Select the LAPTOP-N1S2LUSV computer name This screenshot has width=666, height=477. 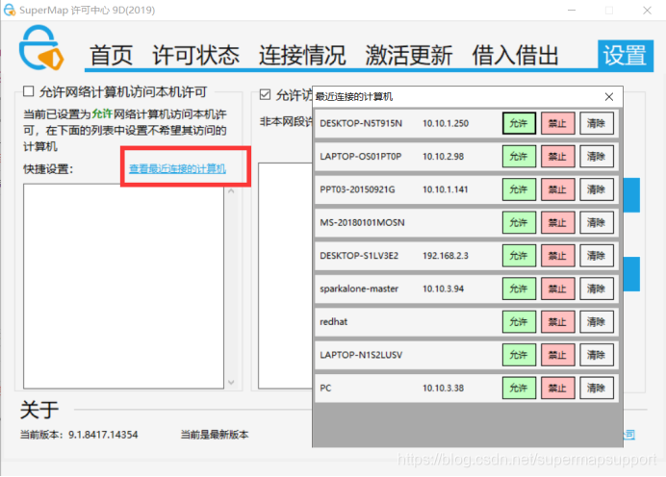pos(361,355)
